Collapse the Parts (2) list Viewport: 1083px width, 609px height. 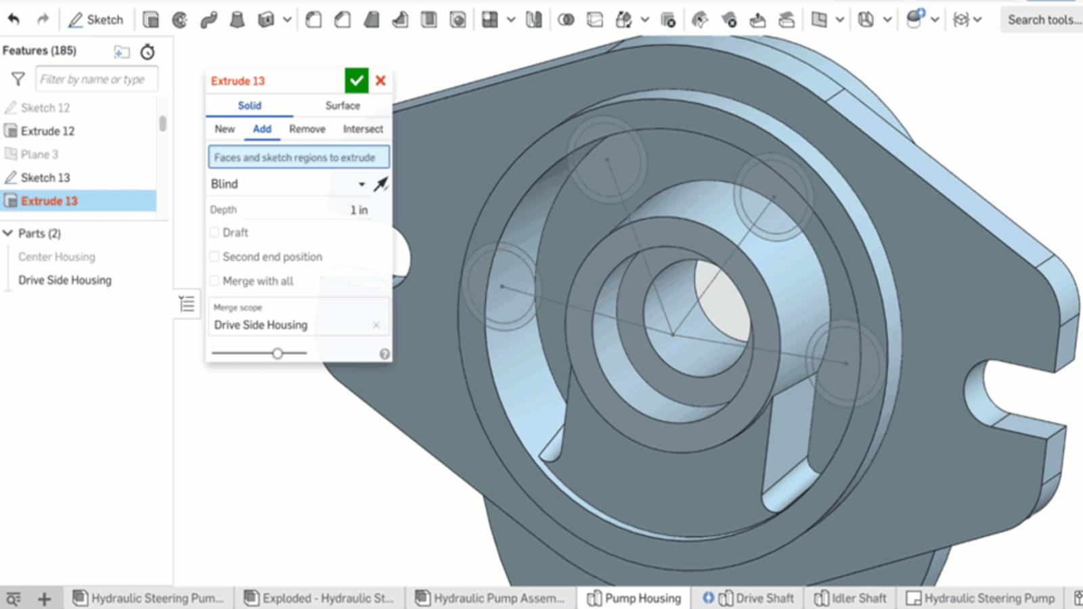[x=8, y=233]
